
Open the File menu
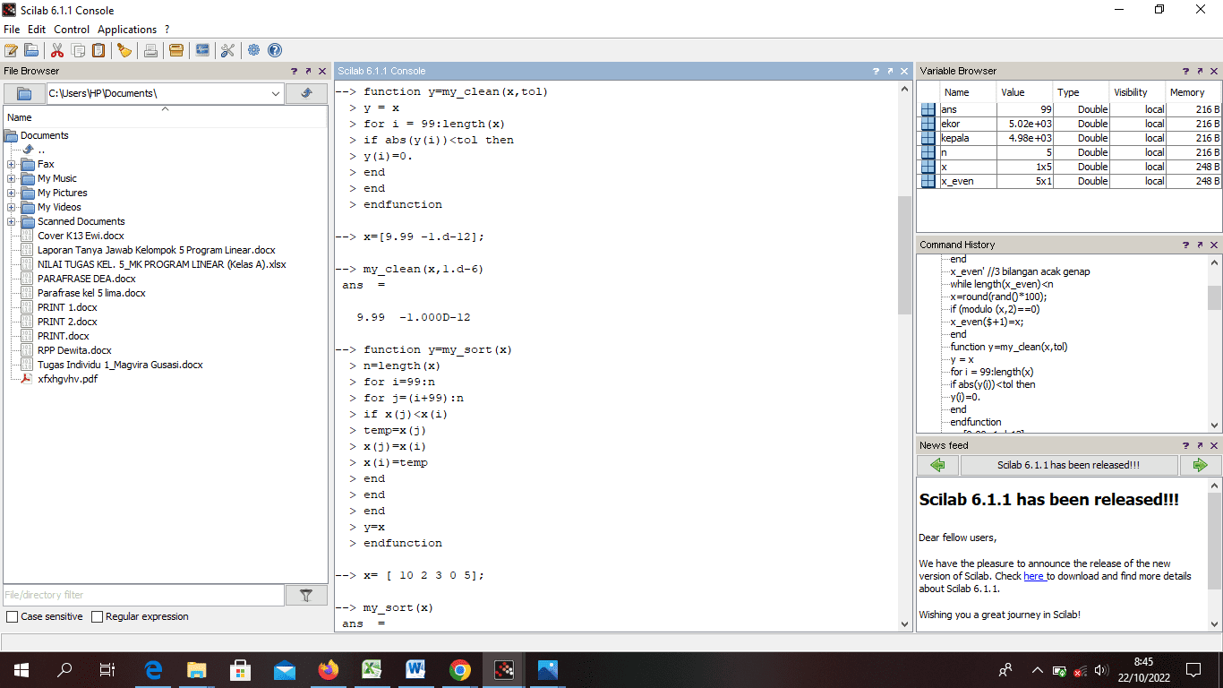point(12,30)
